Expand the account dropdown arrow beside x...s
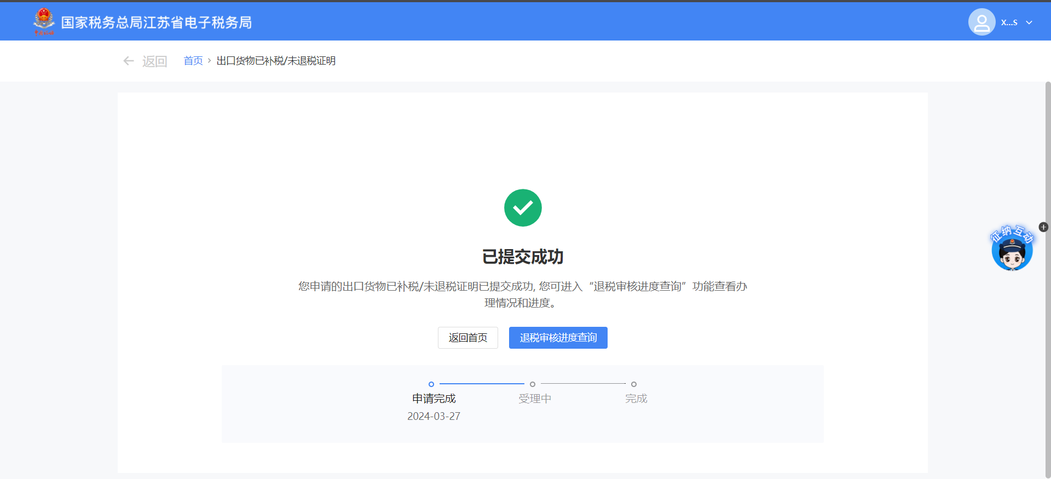 click(1029, 22)
